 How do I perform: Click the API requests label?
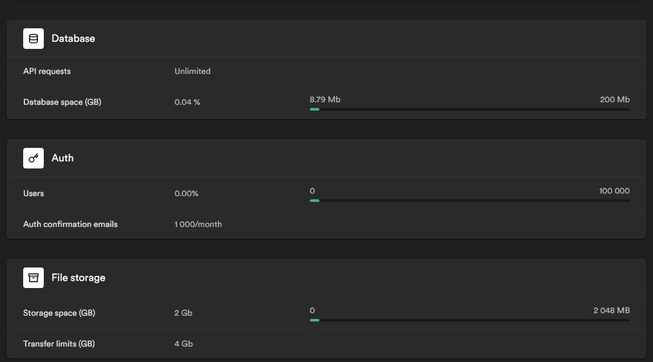coord(47,71)
